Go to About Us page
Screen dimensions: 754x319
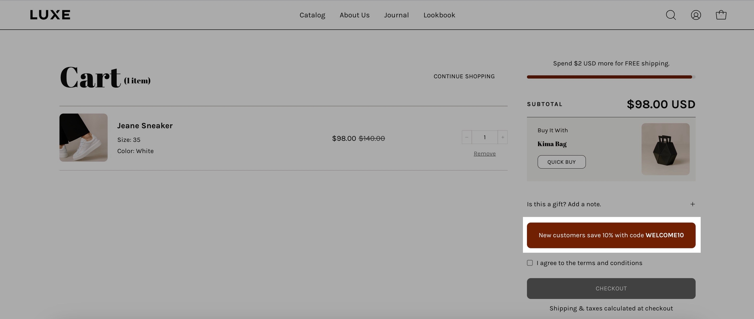point(354,15)
